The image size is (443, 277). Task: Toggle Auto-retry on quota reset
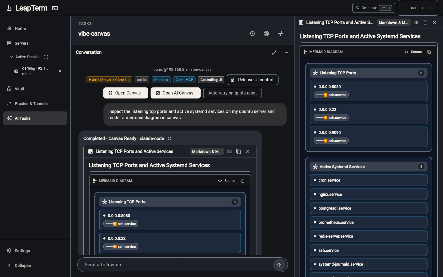[233, 93]
